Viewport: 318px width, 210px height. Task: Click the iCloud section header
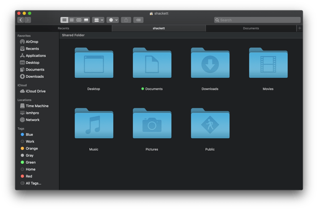[x=22, y=85]
